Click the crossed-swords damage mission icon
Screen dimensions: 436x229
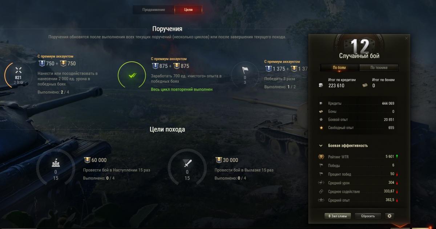[18, 70]
